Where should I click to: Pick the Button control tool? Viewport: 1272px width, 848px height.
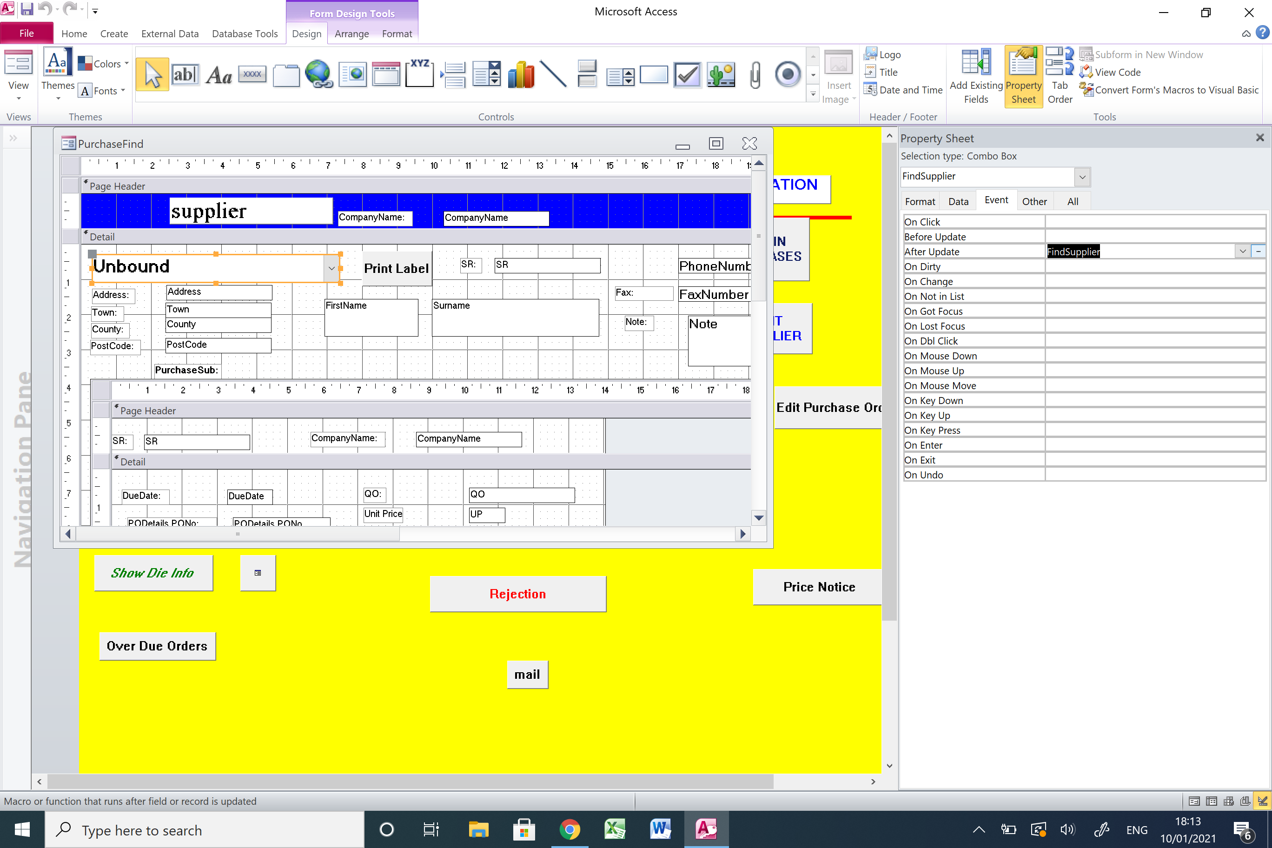(252, 75)
